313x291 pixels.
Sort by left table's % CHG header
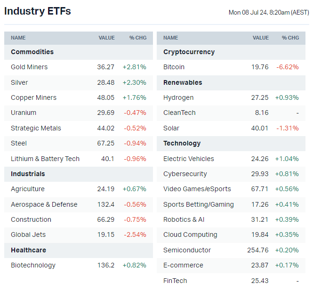[x=138, y=38]
